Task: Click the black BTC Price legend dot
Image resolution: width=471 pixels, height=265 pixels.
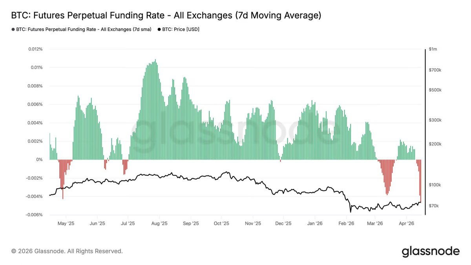Action: coord(159,29)
